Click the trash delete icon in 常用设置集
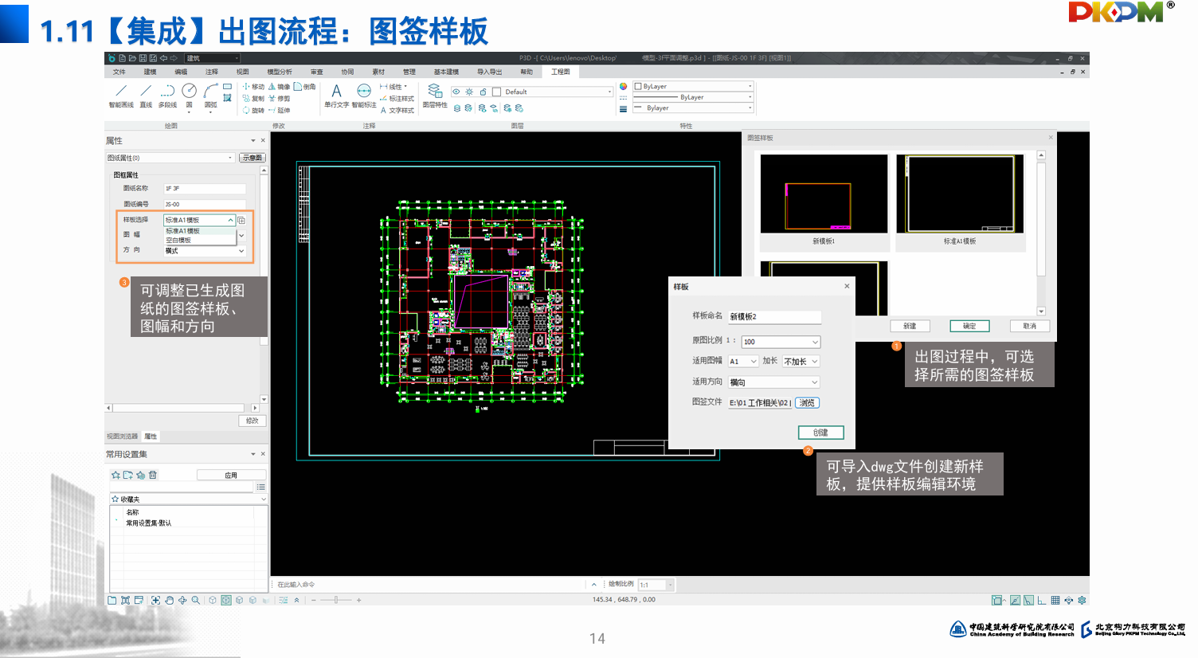Image resolution: width=1198 pixels, height=658 pixels. point(153,475)
